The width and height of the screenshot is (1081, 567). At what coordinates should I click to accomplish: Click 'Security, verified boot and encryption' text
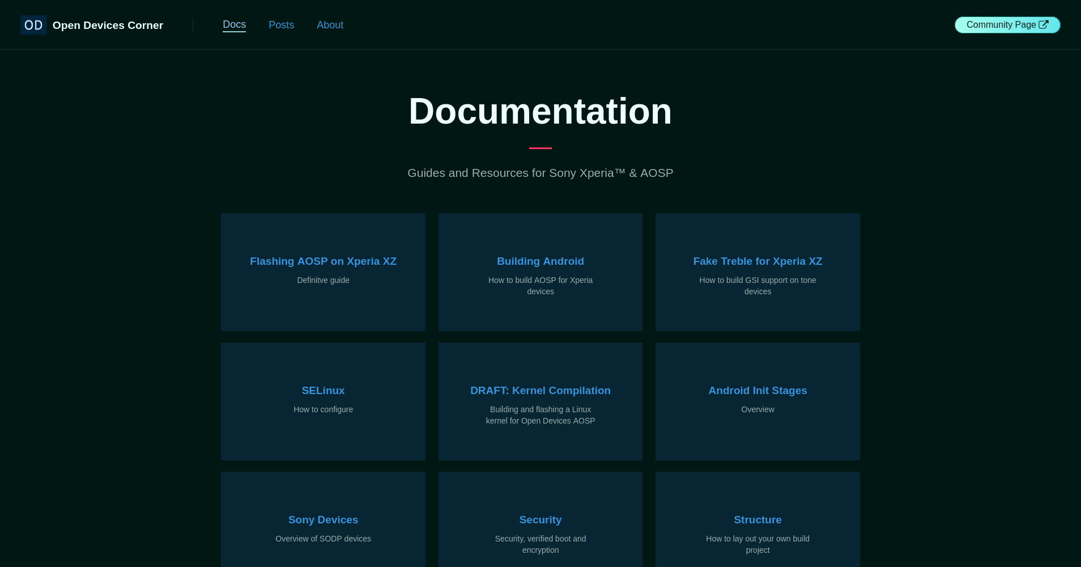click(x=540, y=544)
